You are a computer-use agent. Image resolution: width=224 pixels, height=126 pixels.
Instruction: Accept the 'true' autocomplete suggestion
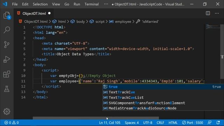click(163, 87)
